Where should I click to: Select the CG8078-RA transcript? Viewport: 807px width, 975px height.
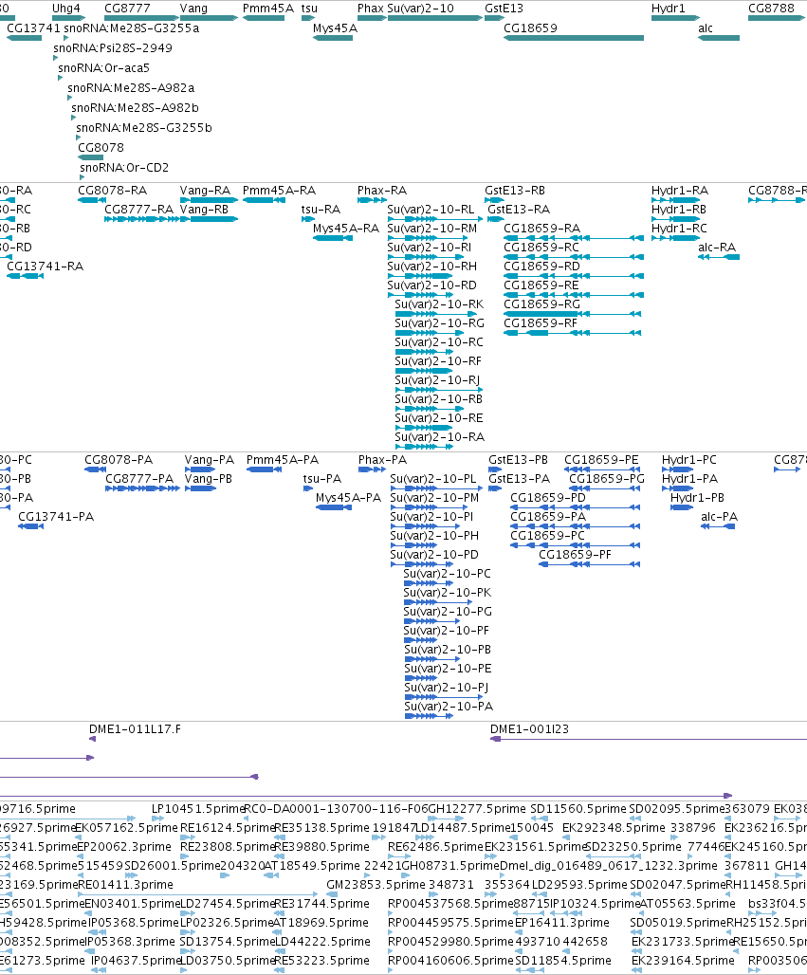(113, 191)
